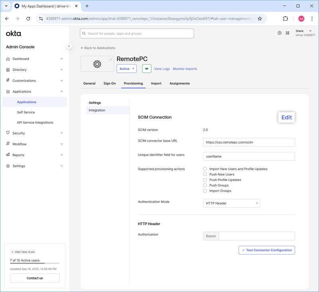This screenshot has width=319, height=292.
Task: Click the Bearer authorization token field
Action: click(257, 236)
